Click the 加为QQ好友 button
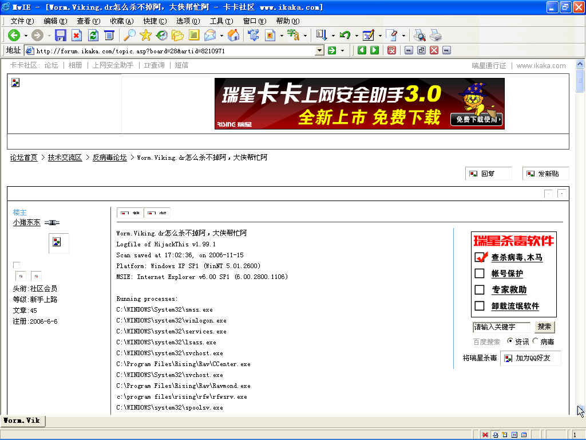This screenshot has width=586, height=440. click(530, 358)
